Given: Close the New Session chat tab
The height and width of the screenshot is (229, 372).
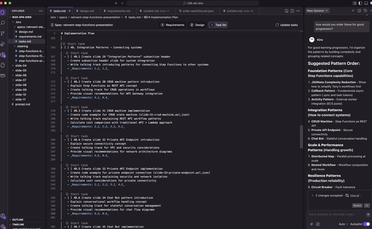Looking at the screenshot, I should (x=327, y=11).
